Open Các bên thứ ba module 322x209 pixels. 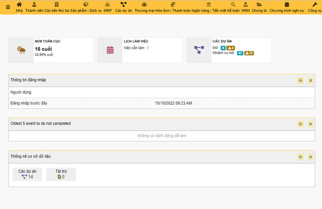56,7
